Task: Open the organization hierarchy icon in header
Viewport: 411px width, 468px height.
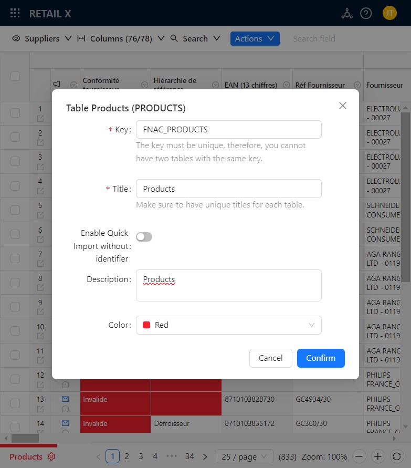Action: click(x=346, y=14)
